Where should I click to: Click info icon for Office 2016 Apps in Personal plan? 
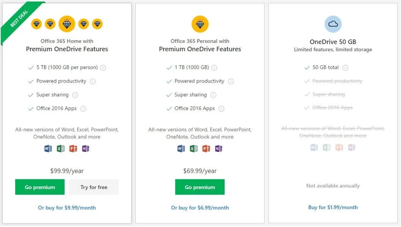(221, 109)
